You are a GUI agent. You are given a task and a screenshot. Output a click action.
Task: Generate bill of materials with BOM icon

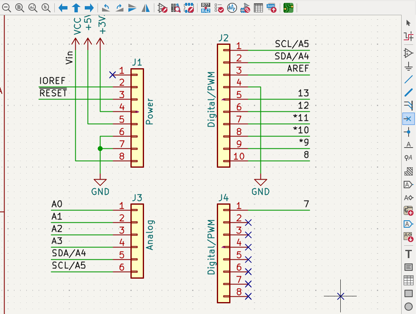pos(271,7)
